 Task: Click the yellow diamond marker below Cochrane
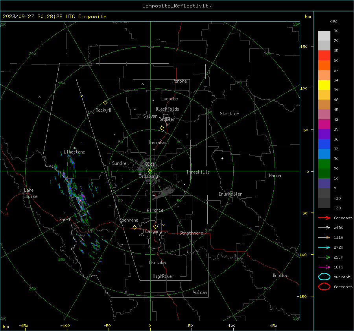(135, 227)
